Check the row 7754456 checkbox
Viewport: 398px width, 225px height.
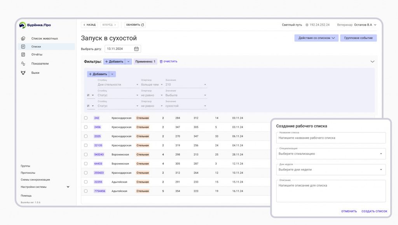[86, 191]
